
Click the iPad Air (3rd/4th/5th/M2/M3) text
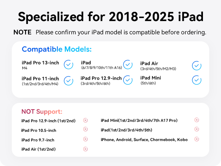[158, 66]
